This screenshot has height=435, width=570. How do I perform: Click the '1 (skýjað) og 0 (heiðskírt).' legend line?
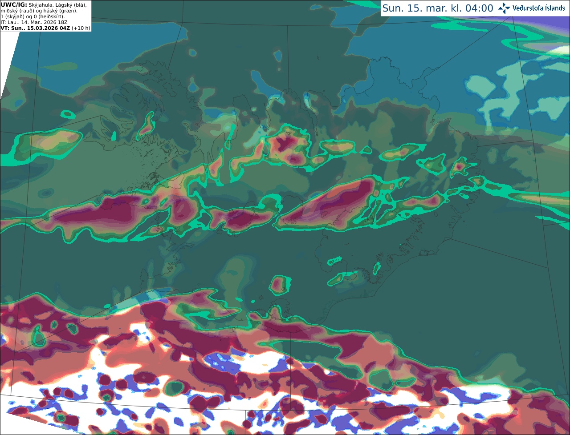pos(33,16)
